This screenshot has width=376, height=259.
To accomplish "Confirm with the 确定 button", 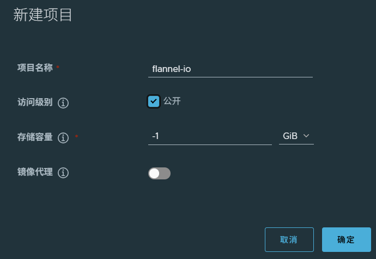I will [x=346, y=239].
